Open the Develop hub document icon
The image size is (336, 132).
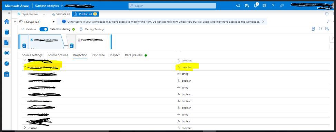pyautogui.click(x=7, y=43)
